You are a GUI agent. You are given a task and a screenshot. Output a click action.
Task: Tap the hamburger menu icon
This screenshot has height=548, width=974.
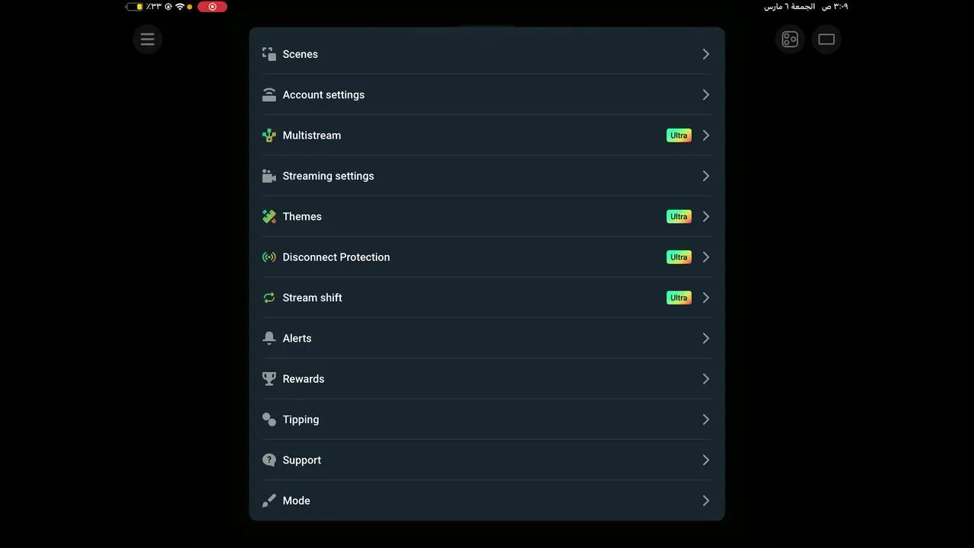(x=148, y=40)
